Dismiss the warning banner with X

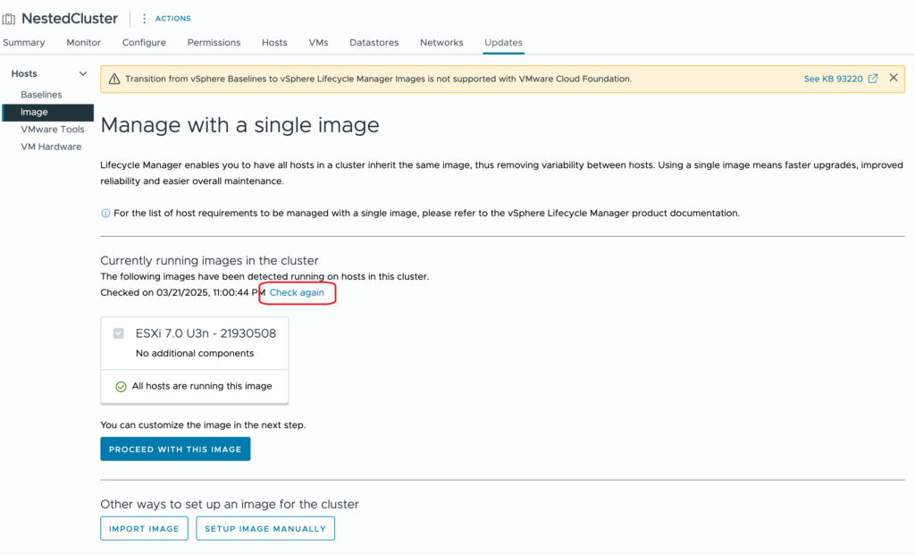pyautogui.click(x=893, y=79)
